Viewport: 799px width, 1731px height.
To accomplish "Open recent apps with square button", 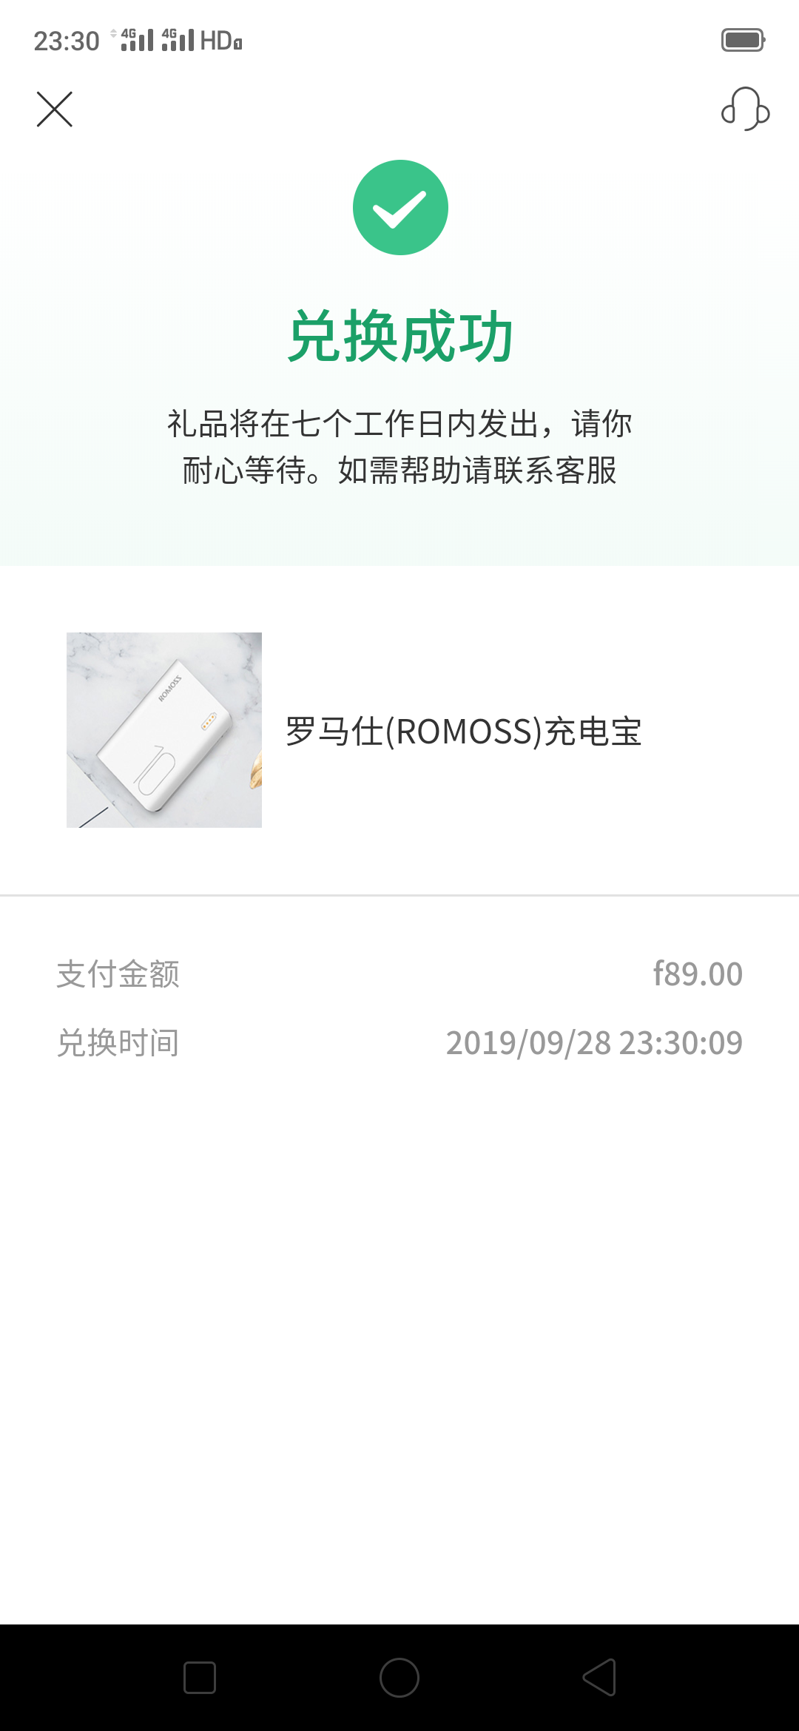I will 200,1678.
